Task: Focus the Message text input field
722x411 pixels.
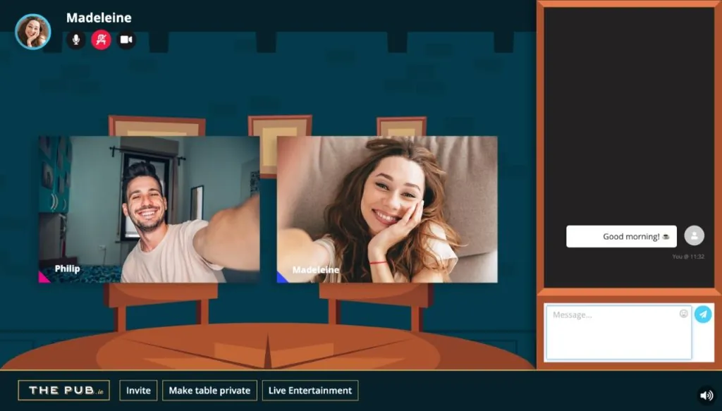Action: [619, 332]
